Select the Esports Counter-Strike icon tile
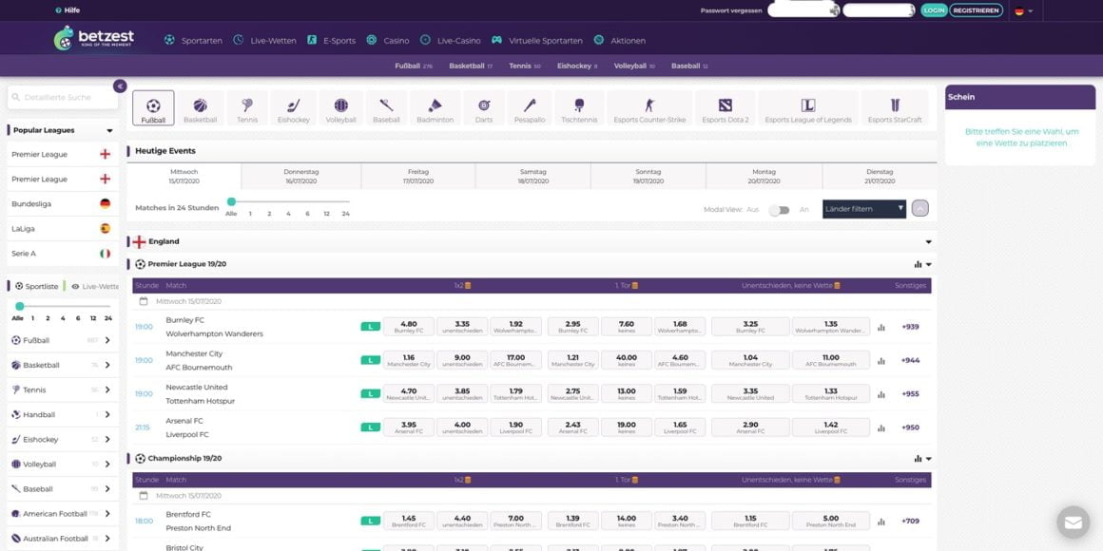 649,108
